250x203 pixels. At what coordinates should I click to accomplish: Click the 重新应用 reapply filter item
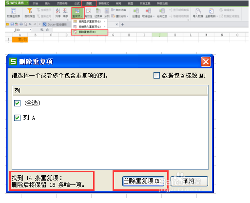44,16
